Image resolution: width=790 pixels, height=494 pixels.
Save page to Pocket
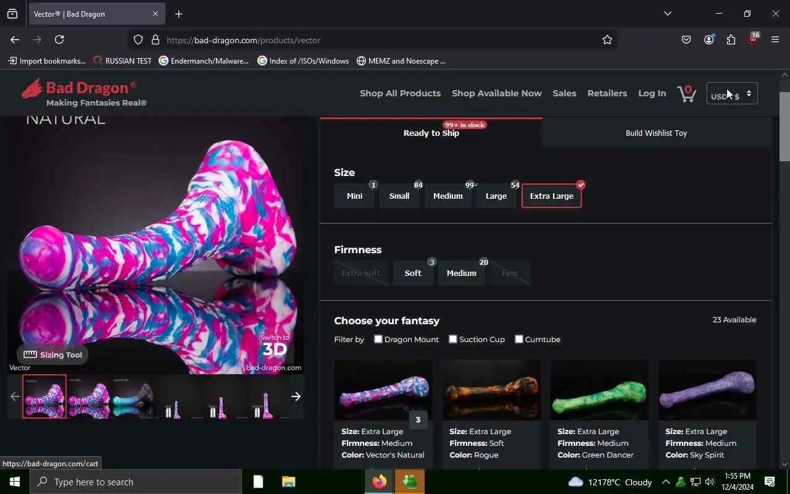[x=686, y=40]
